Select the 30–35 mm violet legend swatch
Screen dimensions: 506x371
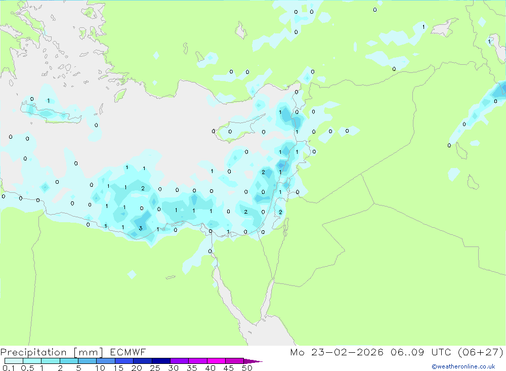[x=180, y=361]
